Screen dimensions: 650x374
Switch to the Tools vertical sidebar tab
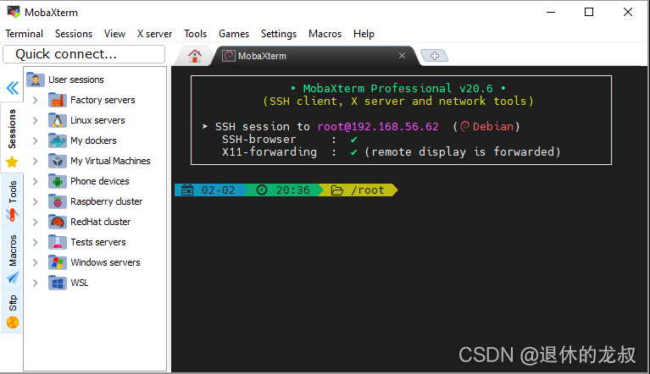(12, 200)
